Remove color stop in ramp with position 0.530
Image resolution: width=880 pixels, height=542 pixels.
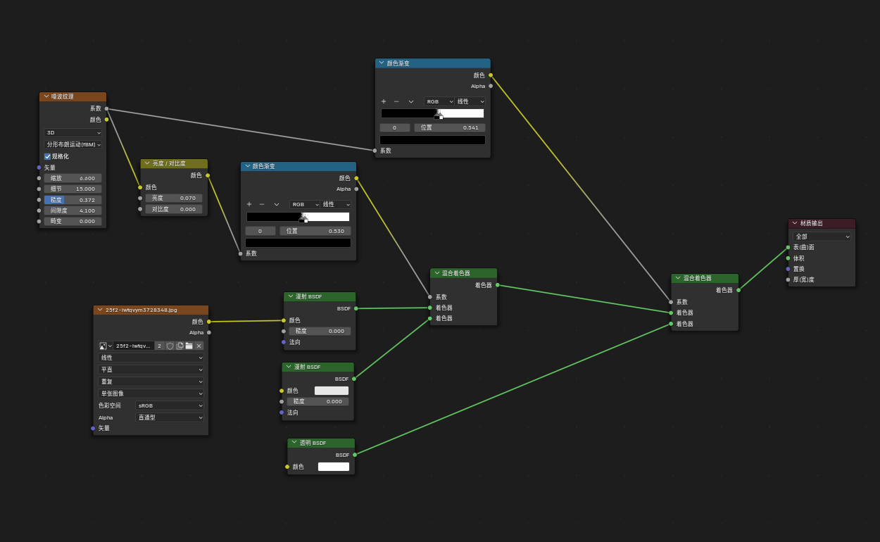pos(262,204)
